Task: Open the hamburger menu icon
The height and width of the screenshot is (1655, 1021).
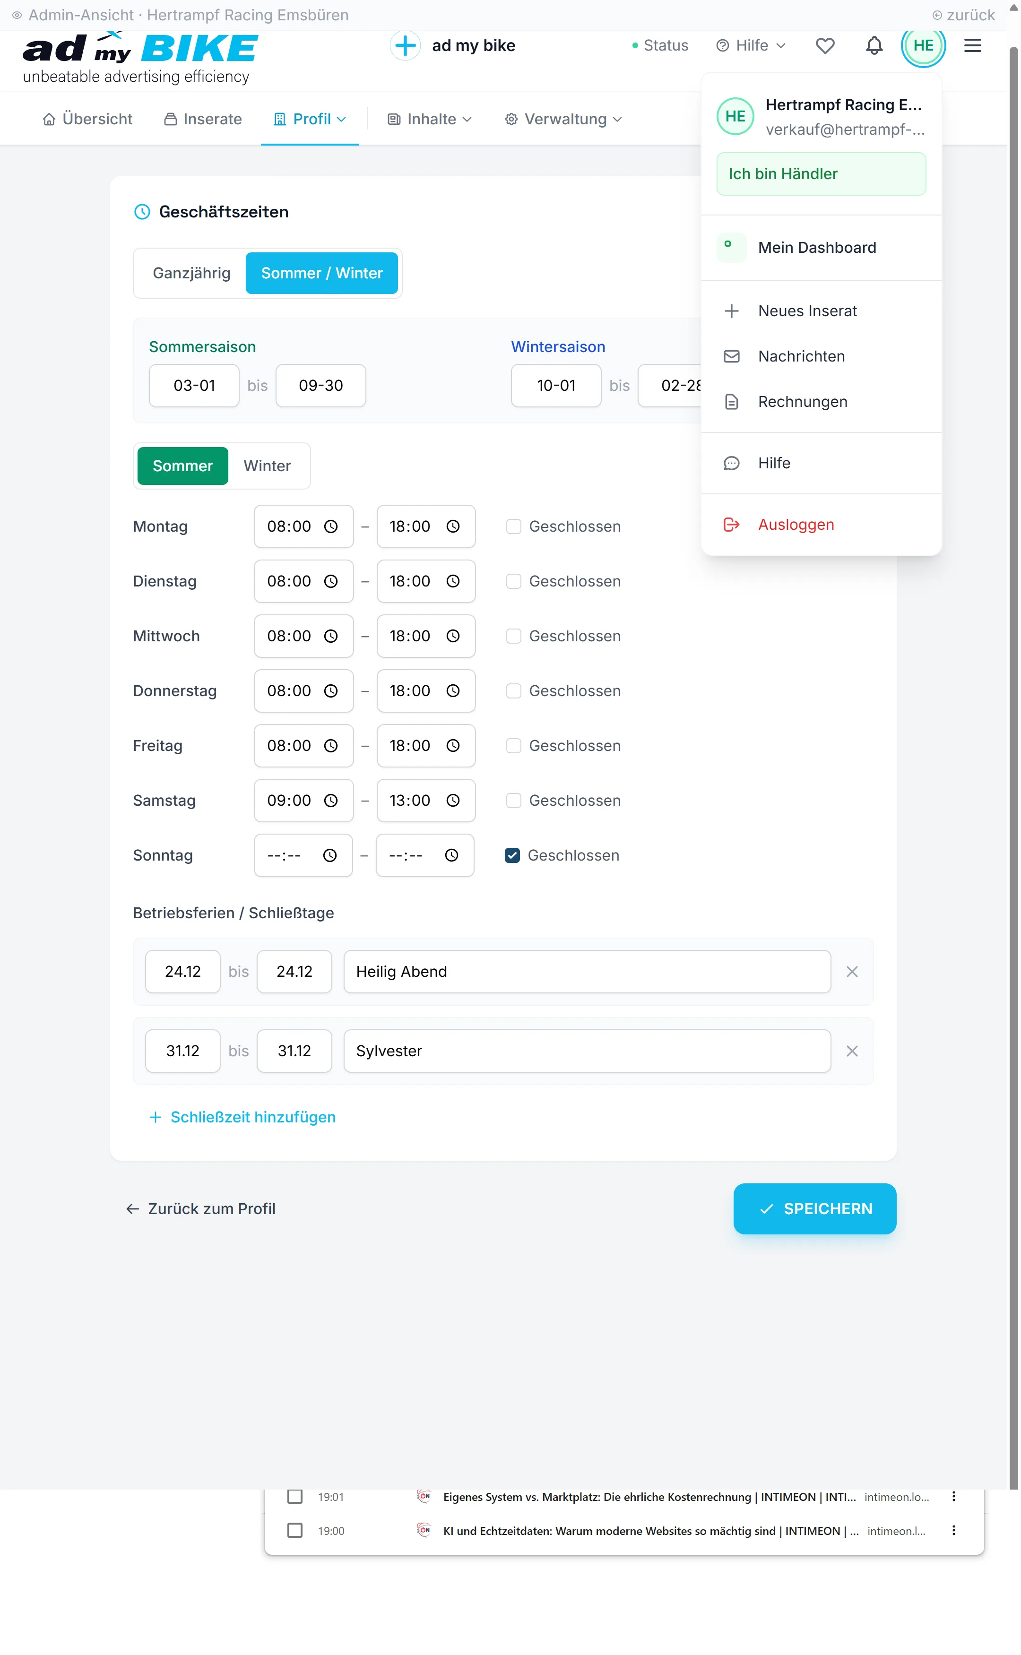Action: [x=972, y=45]
